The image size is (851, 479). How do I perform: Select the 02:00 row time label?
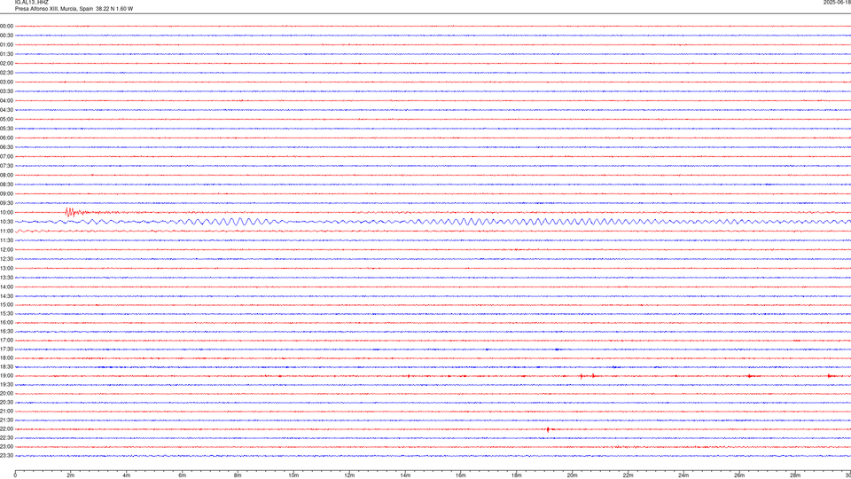[6, 64]
